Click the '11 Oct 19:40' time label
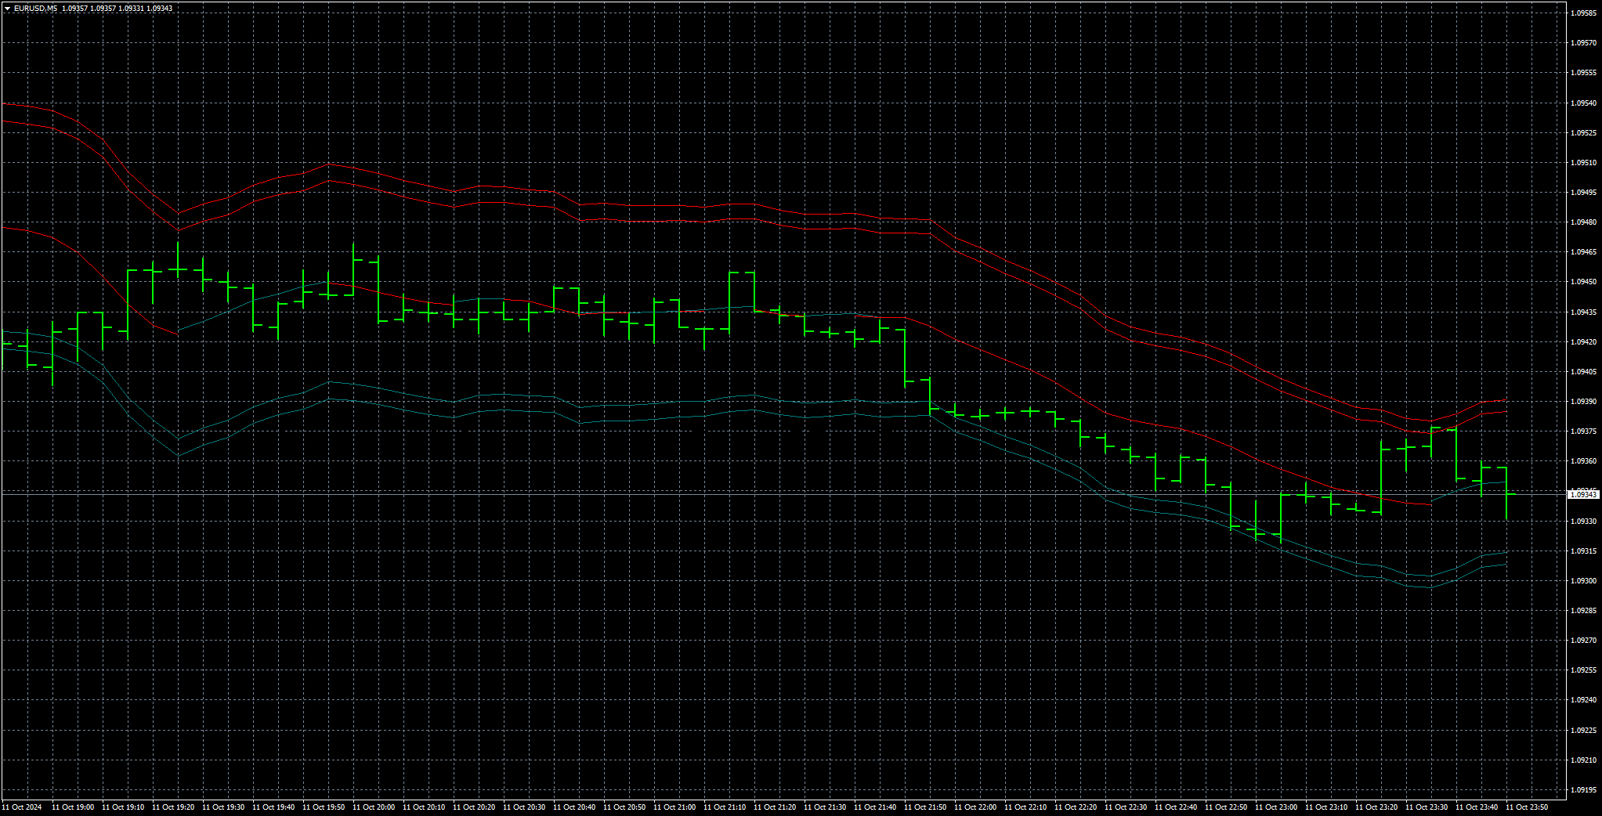Image resolution: width=1602 pixels, height=816 pixels. (273, 807)
